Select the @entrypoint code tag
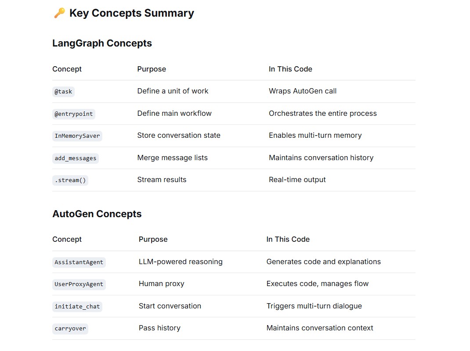 [x=74, y=114]
